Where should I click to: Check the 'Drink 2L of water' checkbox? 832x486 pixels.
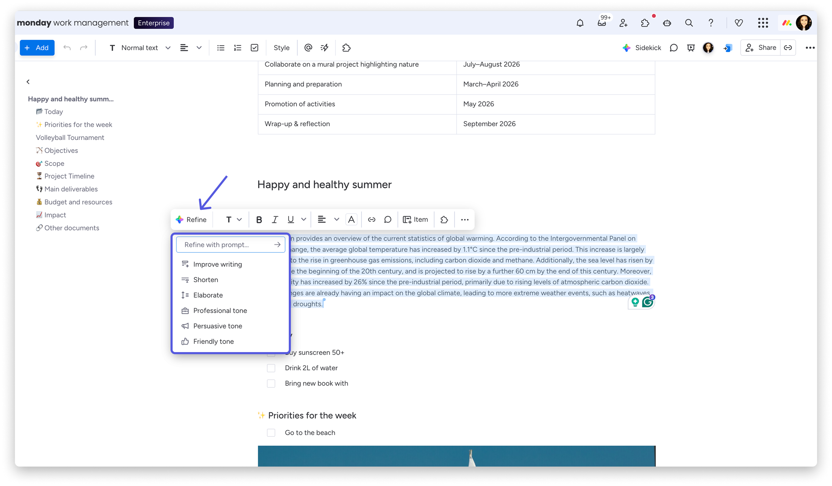pos(271,368)
